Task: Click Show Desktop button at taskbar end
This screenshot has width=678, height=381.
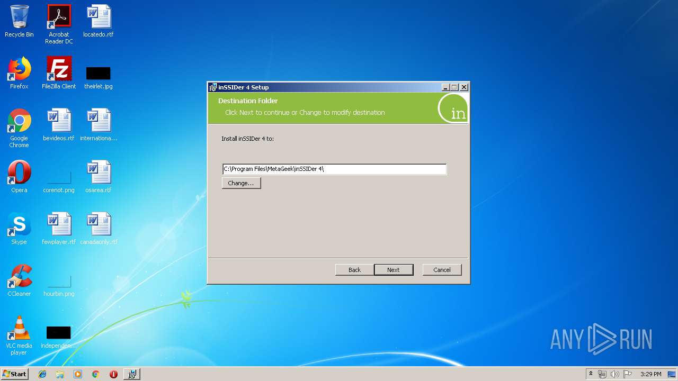Action: point(672,374)
